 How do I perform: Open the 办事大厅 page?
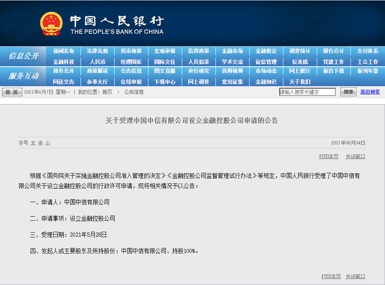98,81
